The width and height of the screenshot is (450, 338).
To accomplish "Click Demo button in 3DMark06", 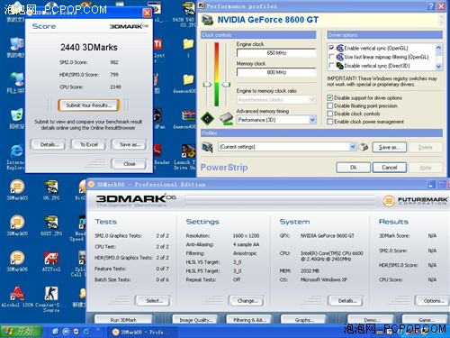I will coord(371,320).
